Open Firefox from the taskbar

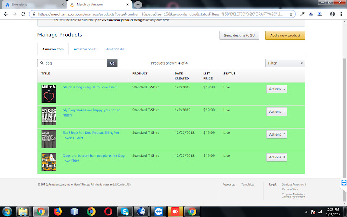click(57, 212)
